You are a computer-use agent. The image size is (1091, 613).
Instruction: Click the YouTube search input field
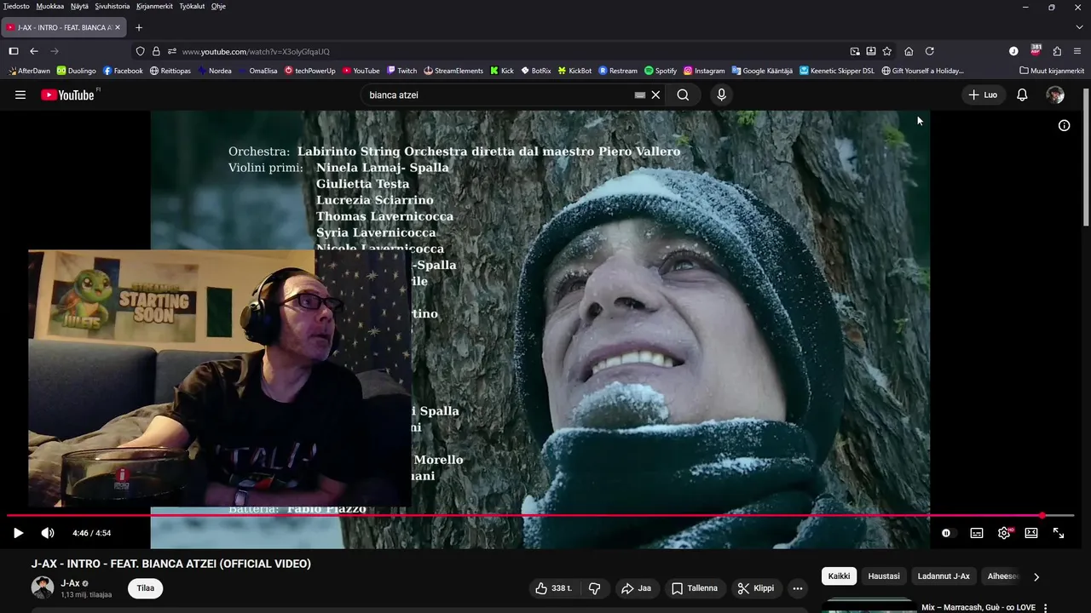coord(499,95)
